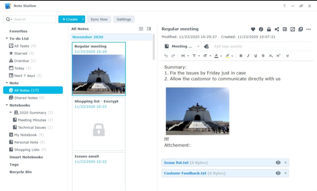Toggle bold formatting
This screenshot has height=191, width=317.
click(x=241, y=56)
